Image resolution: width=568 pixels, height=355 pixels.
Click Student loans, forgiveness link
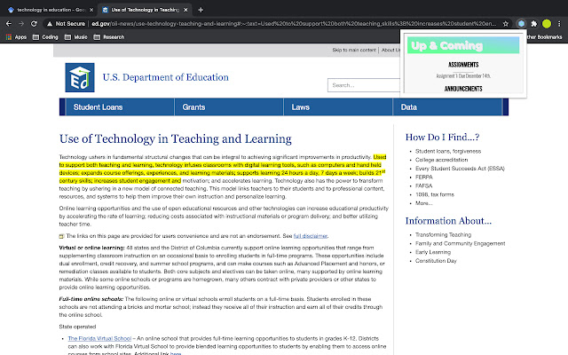click(x=448, y=151)
